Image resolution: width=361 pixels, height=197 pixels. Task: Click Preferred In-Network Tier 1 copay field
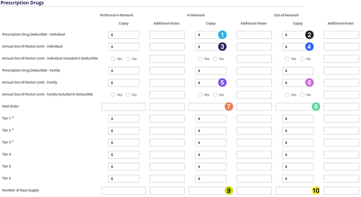pyautogui.click(x=124, y=119)
